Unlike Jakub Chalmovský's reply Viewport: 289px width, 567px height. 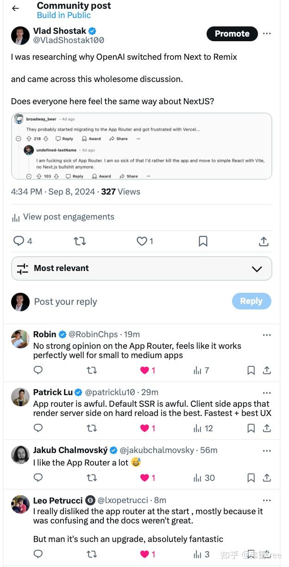[x=144, y=478]
